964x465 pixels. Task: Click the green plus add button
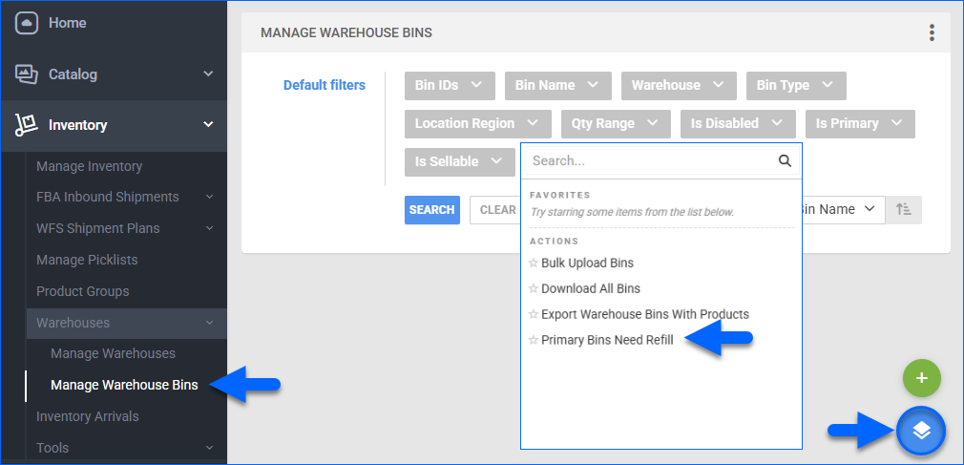click(921, 378)
